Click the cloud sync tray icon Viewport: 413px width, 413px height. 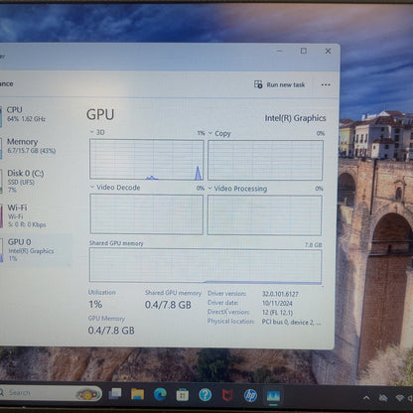pos(383,398)
